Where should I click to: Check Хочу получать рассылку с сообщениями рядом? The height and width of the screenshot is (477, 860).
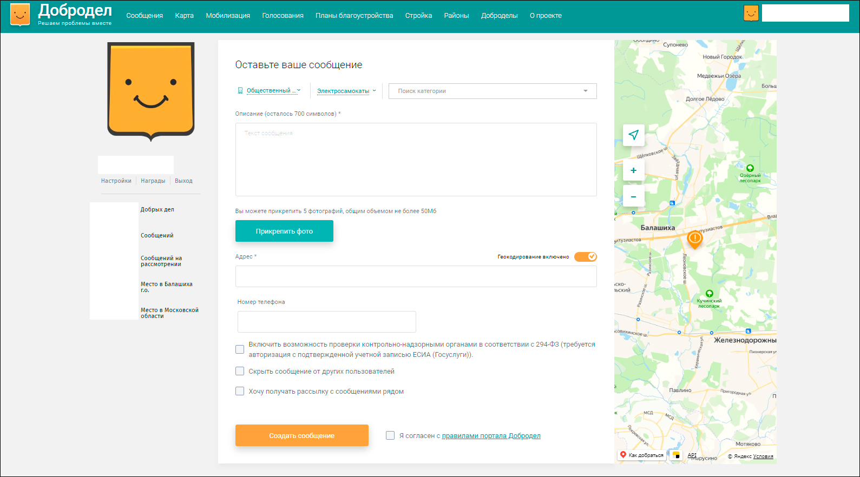point(240,391)
